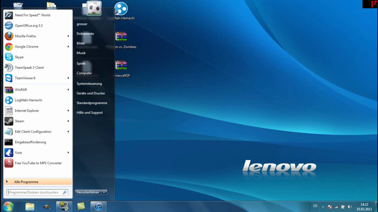
Task: Open the green notes app on taskbar
Action: pyautogui.click(x=81, y=206)
